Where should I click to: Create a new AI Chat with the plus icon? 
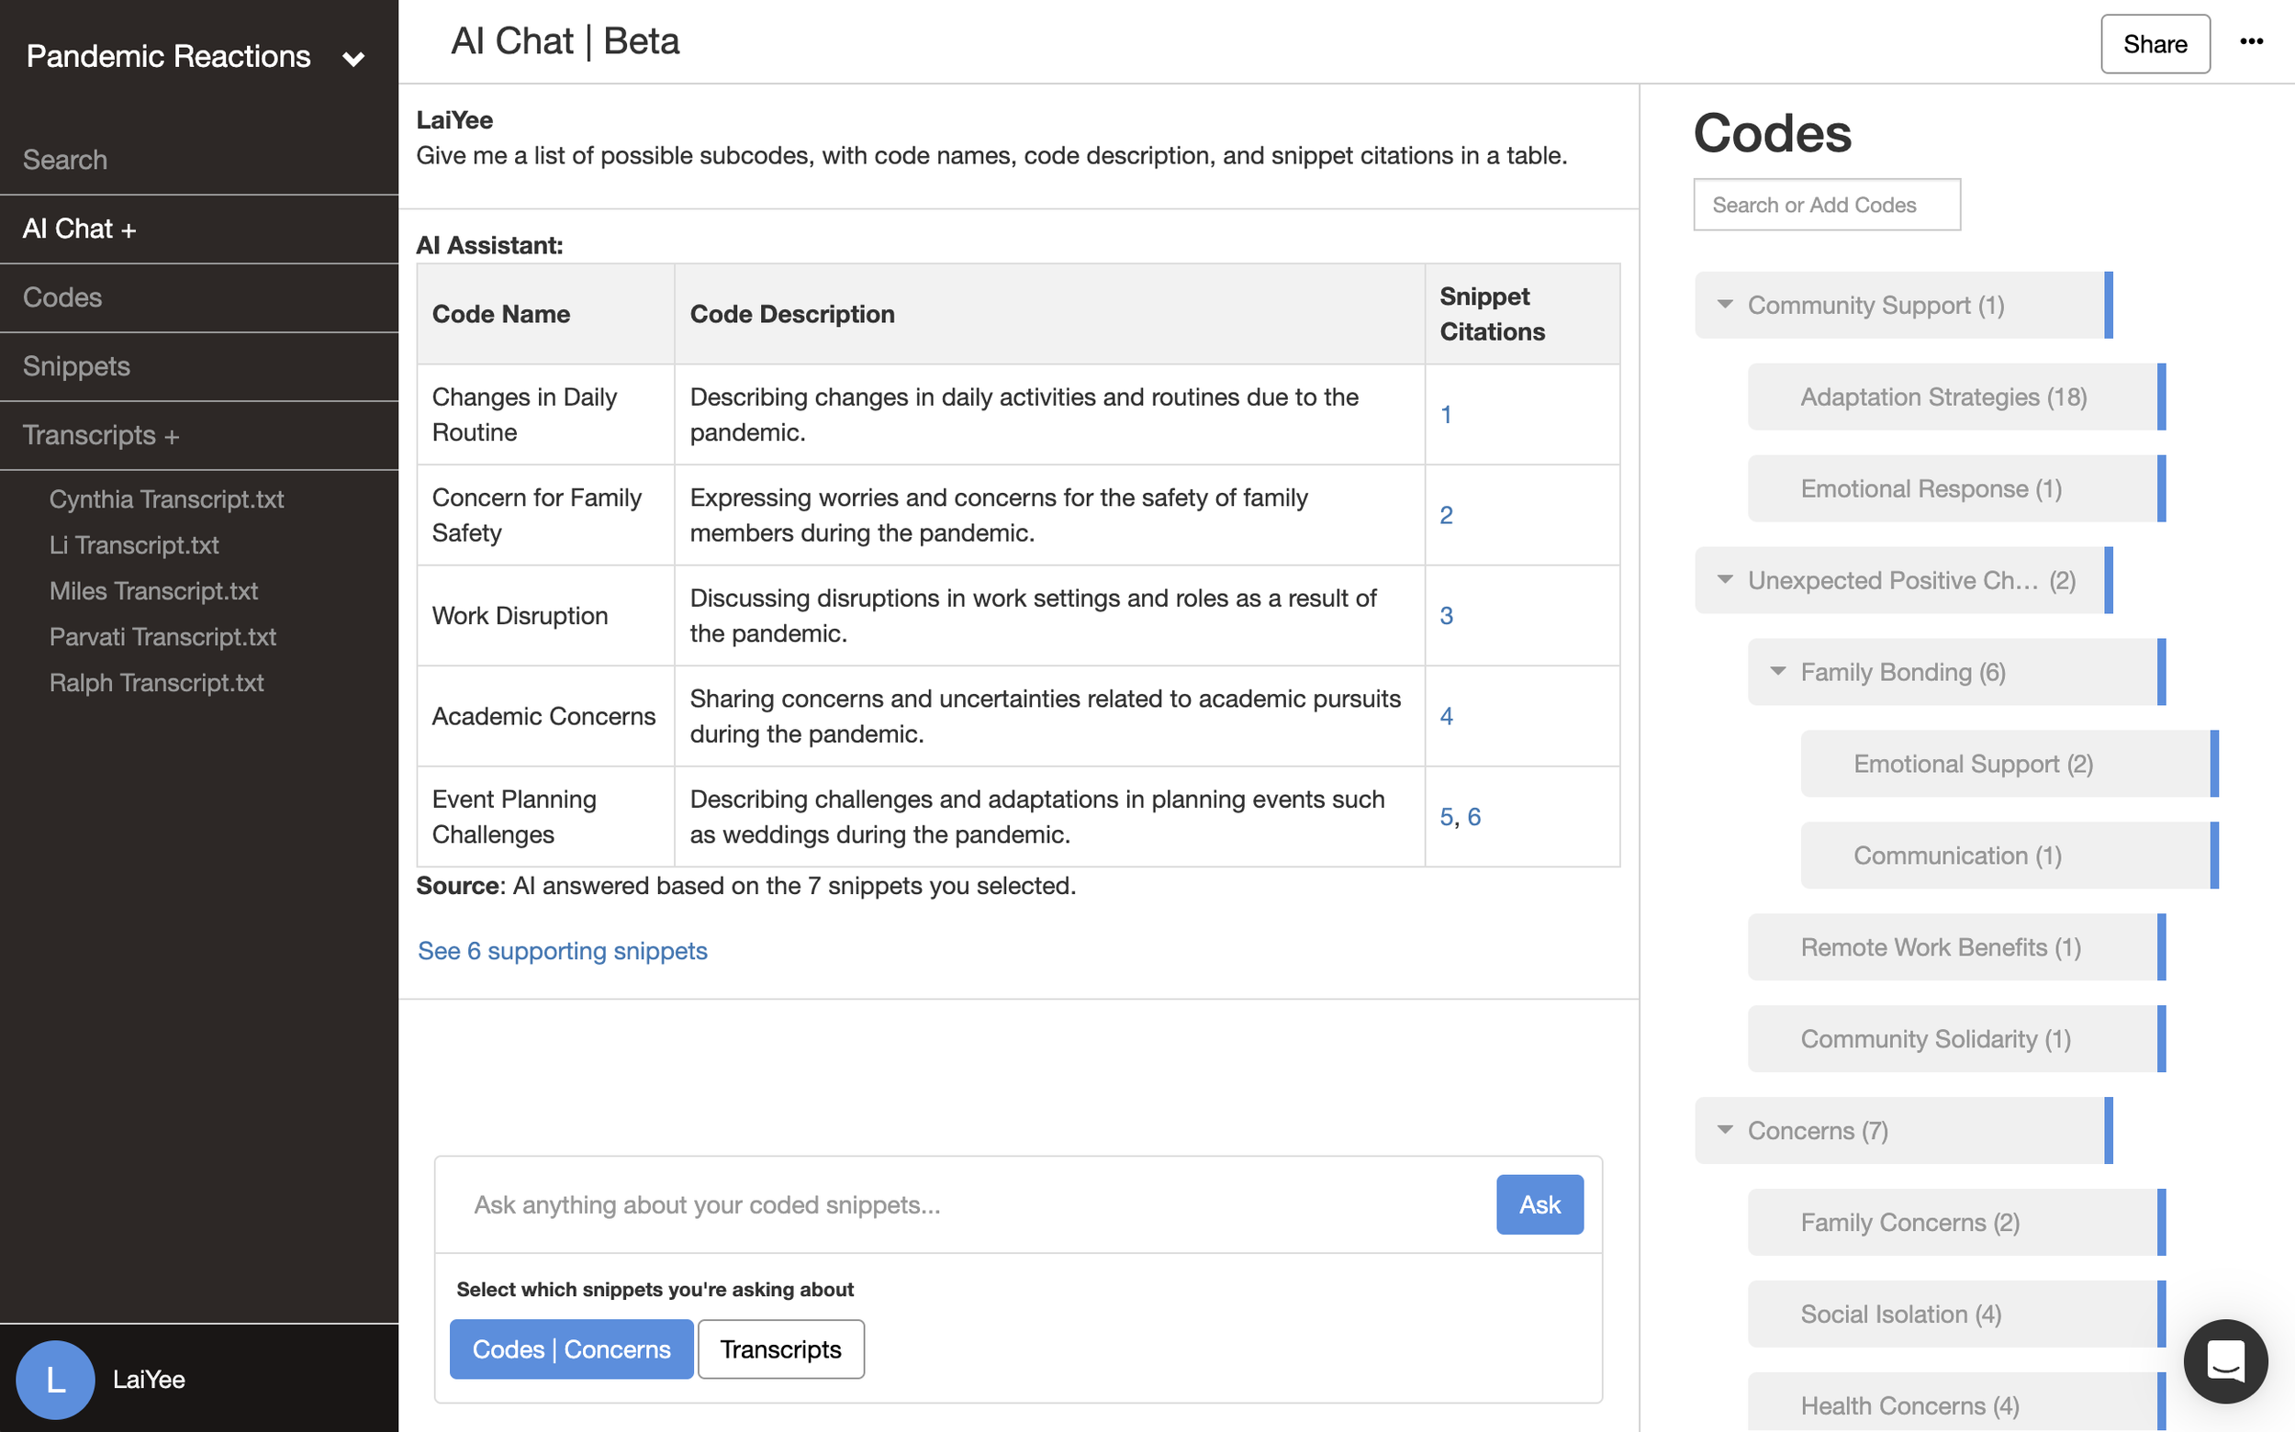(128, 229)
